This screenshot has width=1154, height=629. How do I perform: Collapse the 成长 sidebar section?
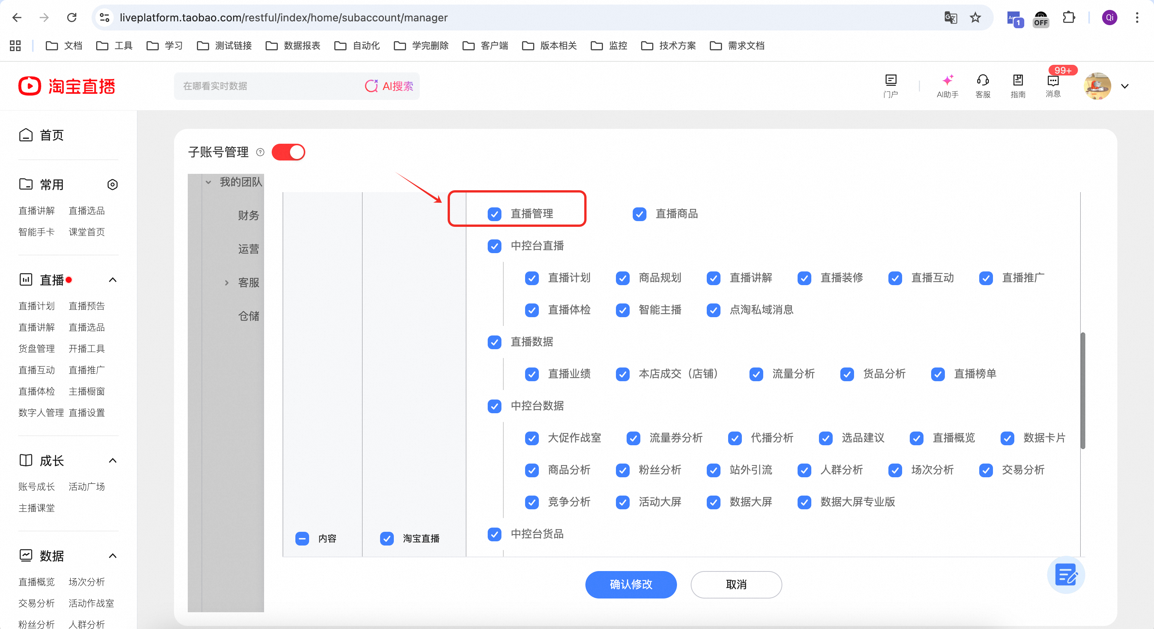coord(113,461)
